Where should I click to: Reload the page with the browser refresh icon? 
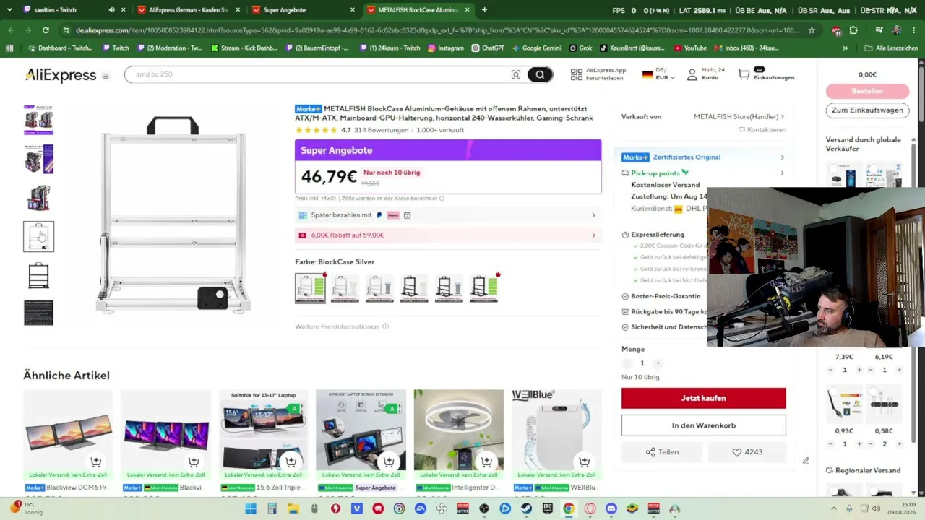[x=46, y=30]
